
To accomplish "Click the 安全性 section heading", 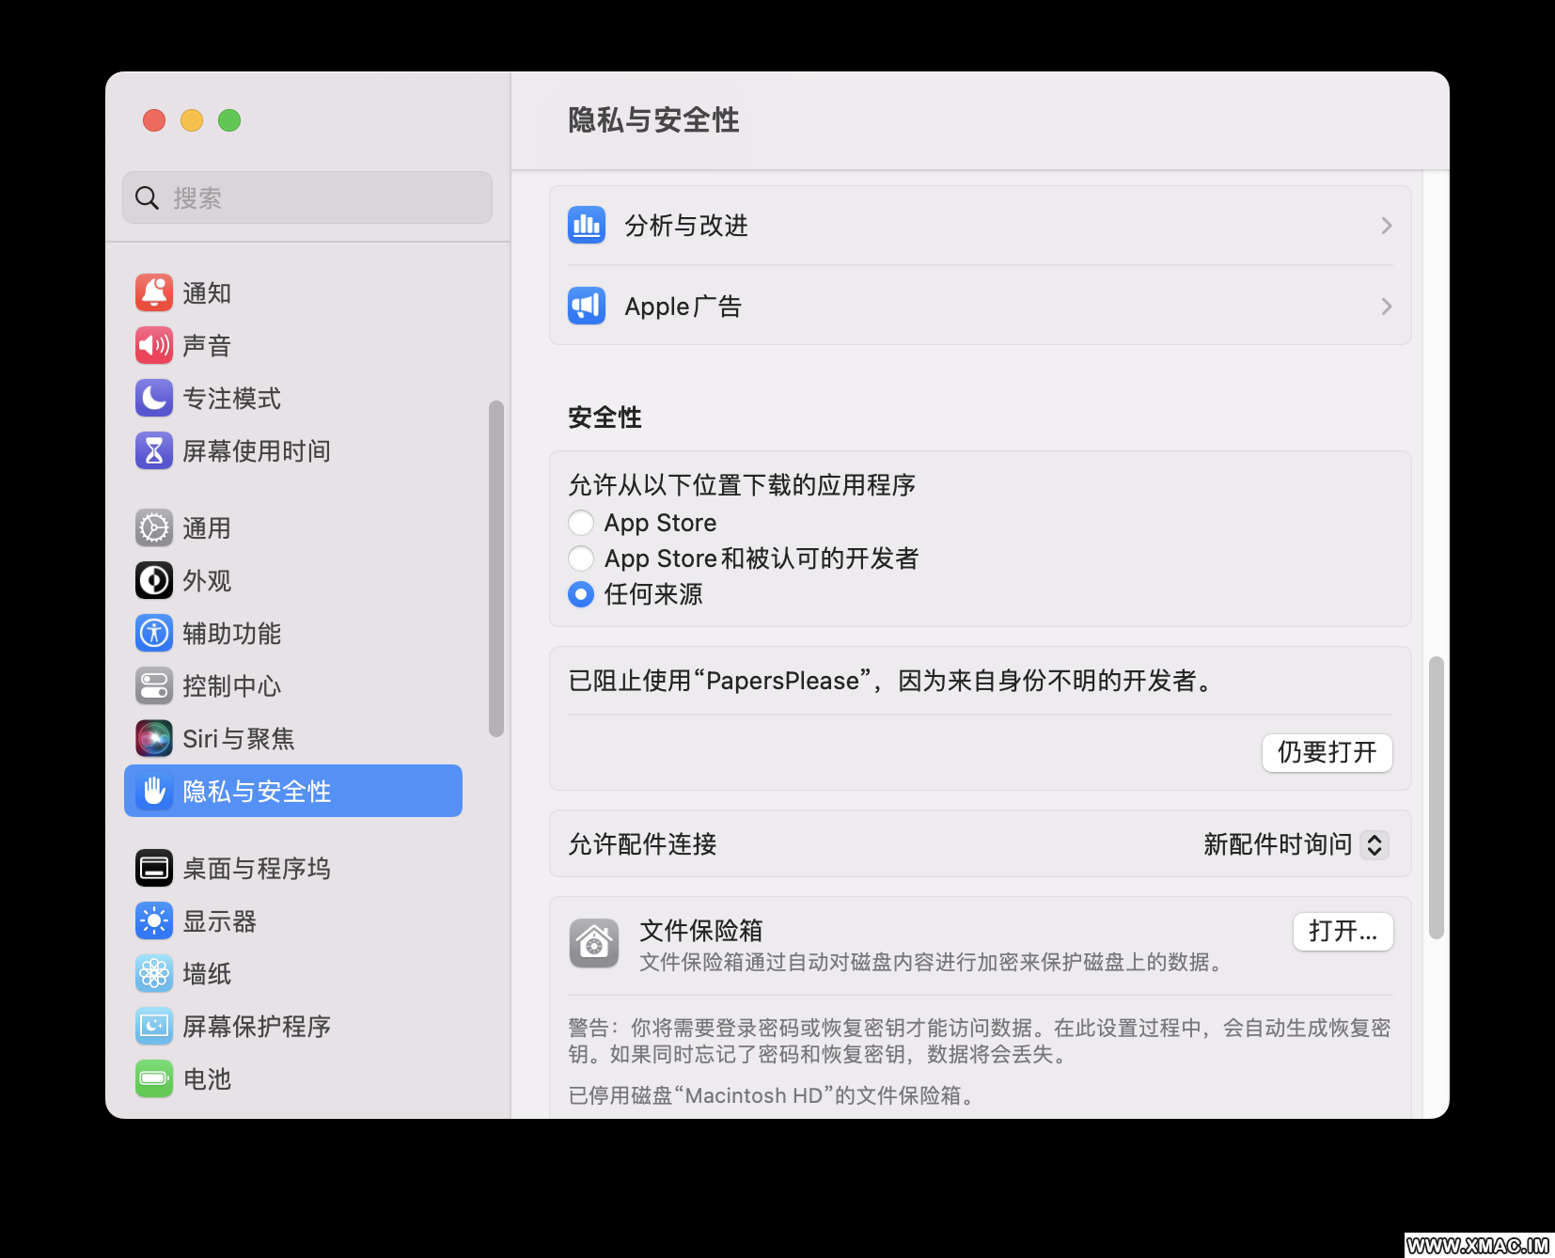I will point(605,417).
